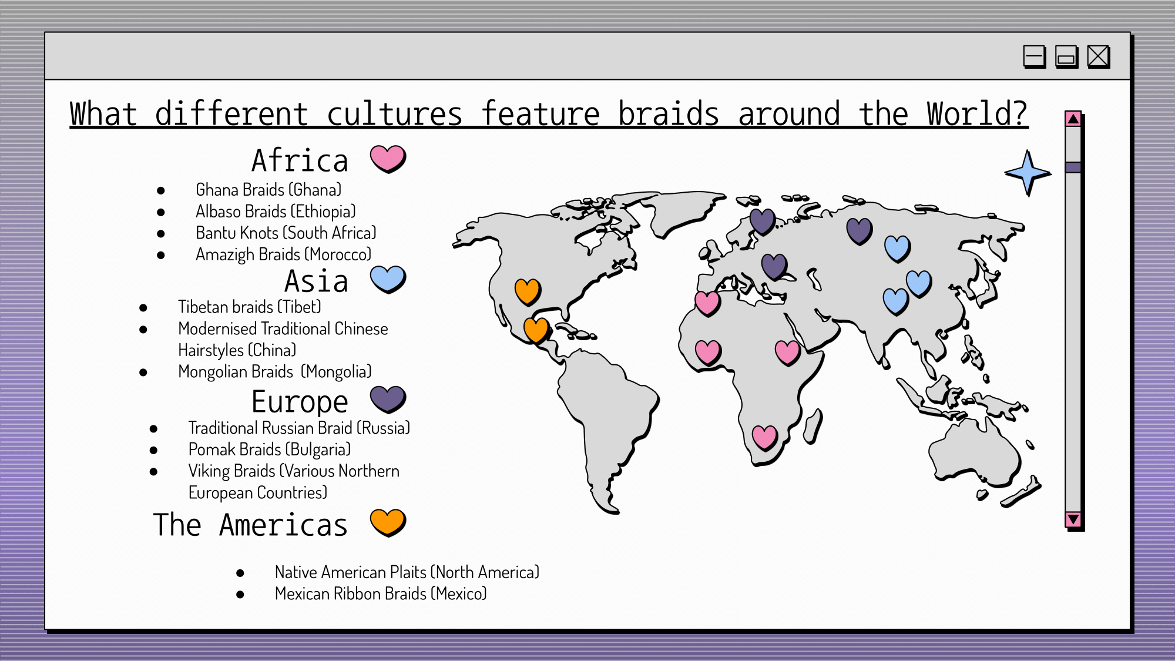The height and width of the screenshot is (661, 1175).
Task: Click the orange heart beside The Americas
Action: pos(388,522)
